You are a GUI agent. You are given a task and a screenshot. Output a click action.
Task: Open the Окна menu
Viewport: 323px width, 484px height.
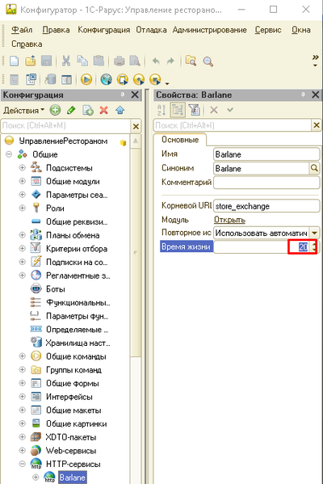[301, 30]
